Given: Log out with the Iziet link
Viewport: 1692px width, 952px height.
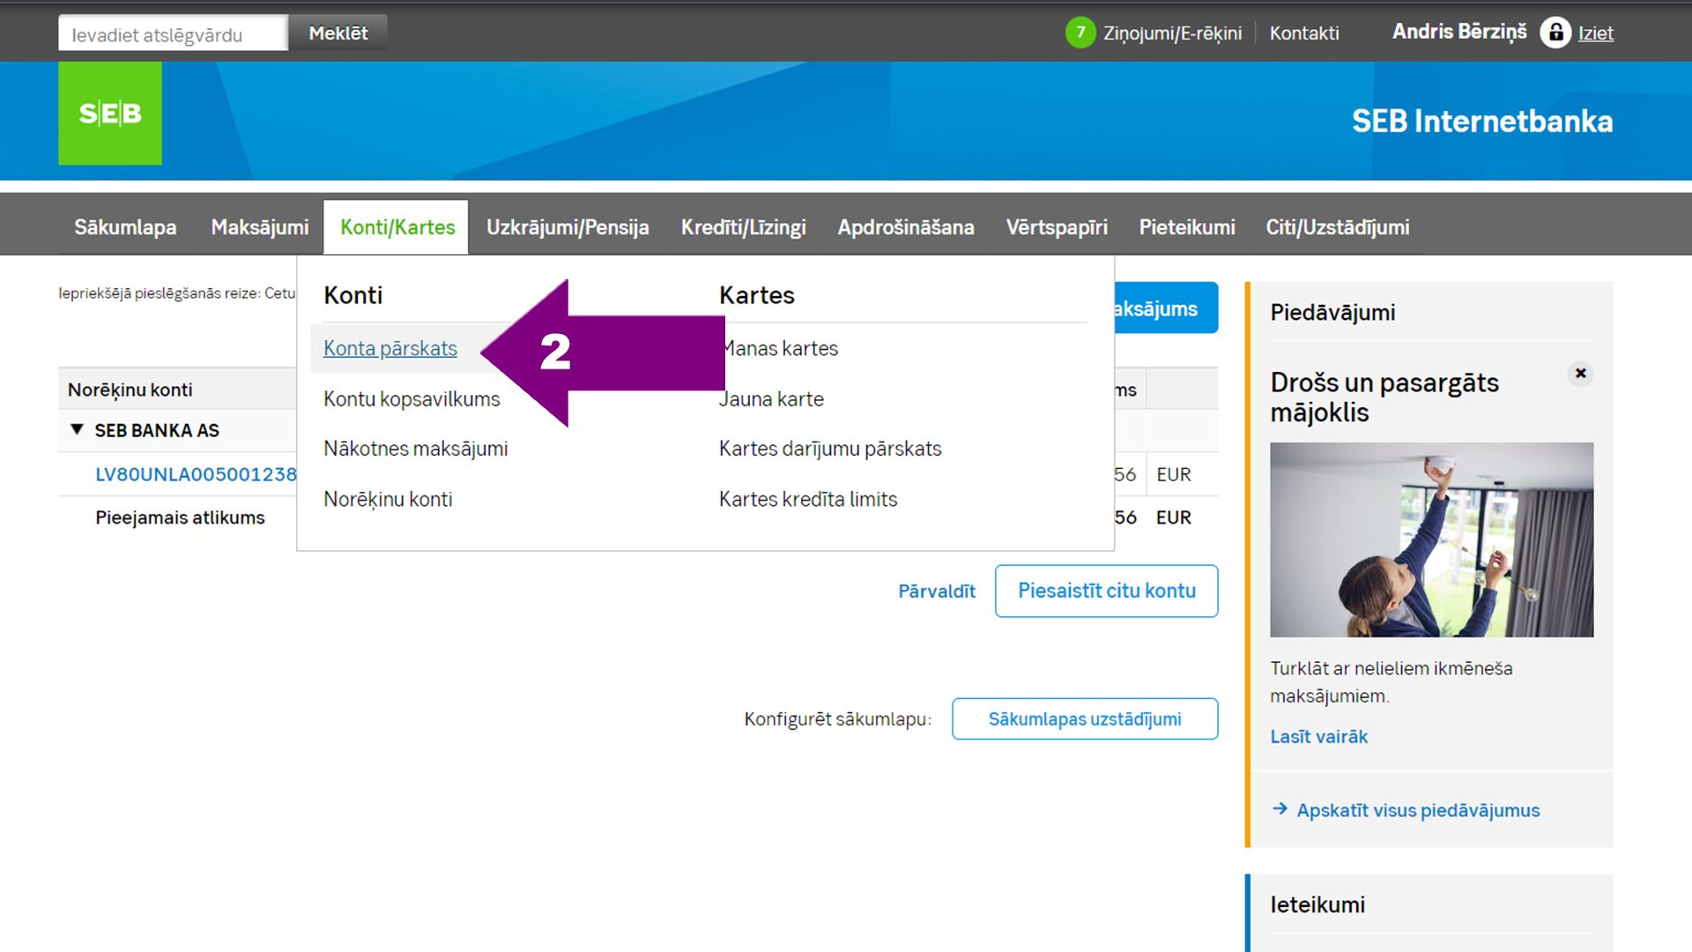Looking at the screenshot, I should pos(1595,33).
